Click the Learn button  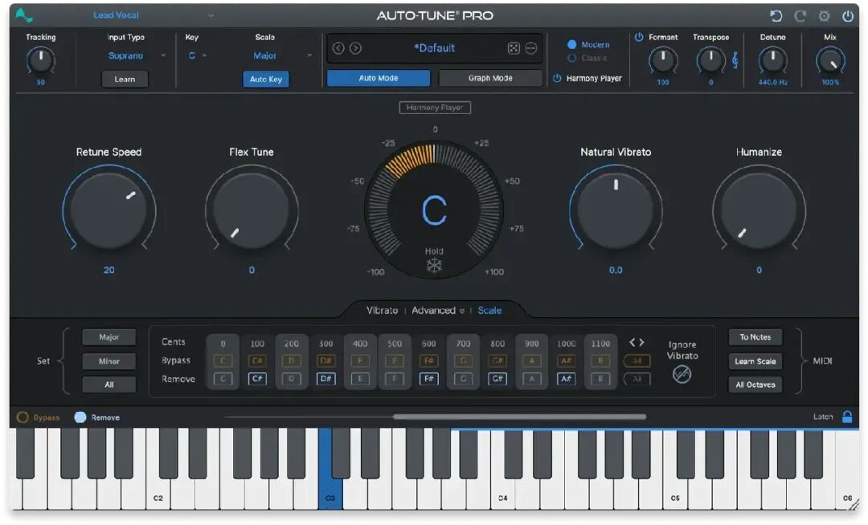[125, 79]
